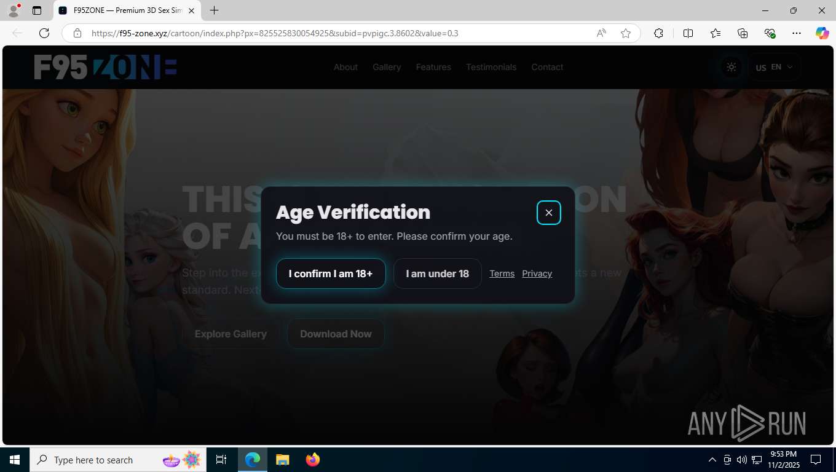Reload the page with the refresh icon
836x472 pixels.
coord(44,33)
